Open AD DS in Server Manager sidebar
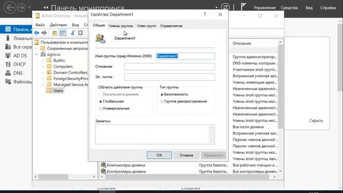This screenshot has width=343, height=193. tap(16, 56)
